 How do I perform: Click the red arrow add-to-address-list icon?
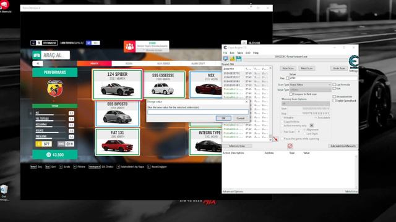pyautogui.click(x=275, y=139)
